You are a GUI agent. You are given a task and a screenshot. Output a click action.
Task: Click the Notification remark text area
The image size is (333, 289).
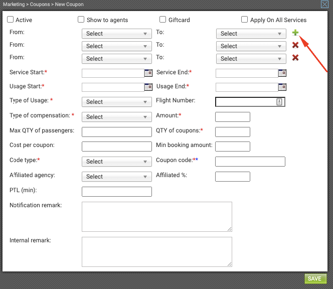coord(157,217)
